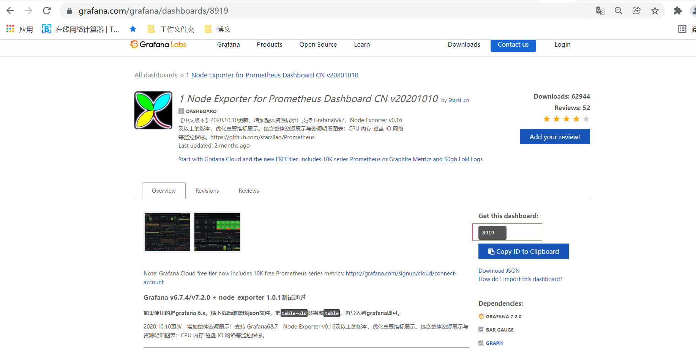Screen dimensions: 696x349
Task: Open the StarsL.cn author profile link
Action: 459,100
